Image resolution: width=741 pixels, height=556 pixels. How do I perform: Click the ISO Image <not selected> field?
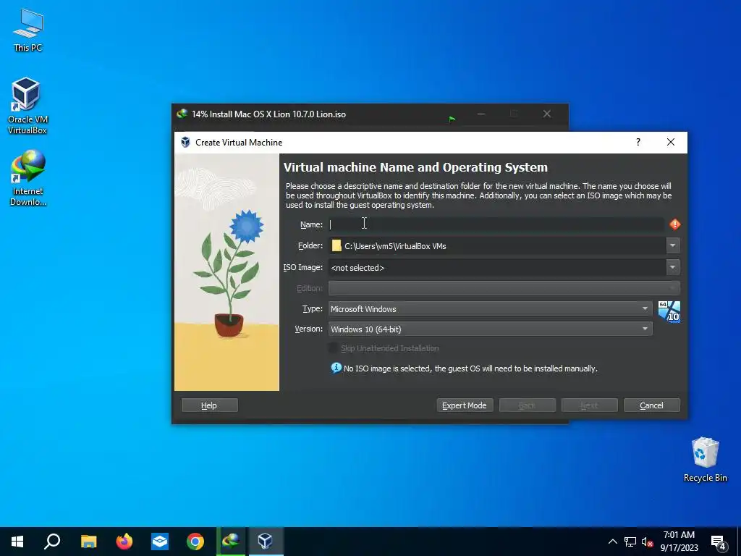497,267
